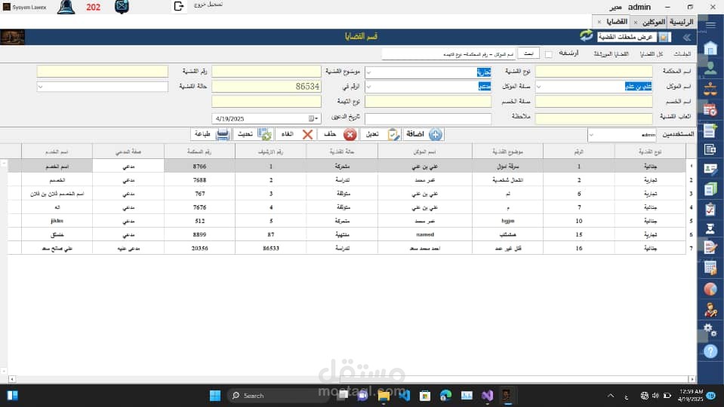Click the اضافة (add) button
The image size is (724, 407).
point(424,134)
